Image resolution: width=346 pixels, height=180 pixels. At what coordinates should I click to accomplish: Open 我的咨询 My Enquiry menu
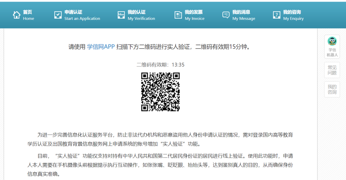click(x=288, y=15)
